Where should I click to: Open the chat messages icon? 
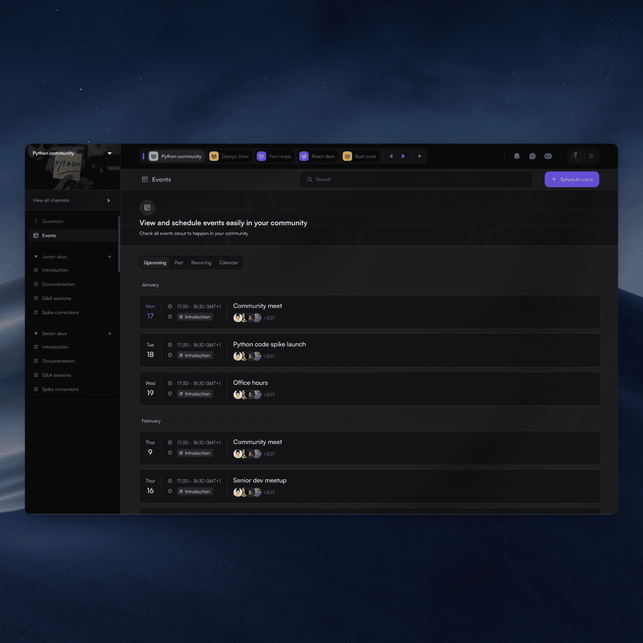pos(532,156)
